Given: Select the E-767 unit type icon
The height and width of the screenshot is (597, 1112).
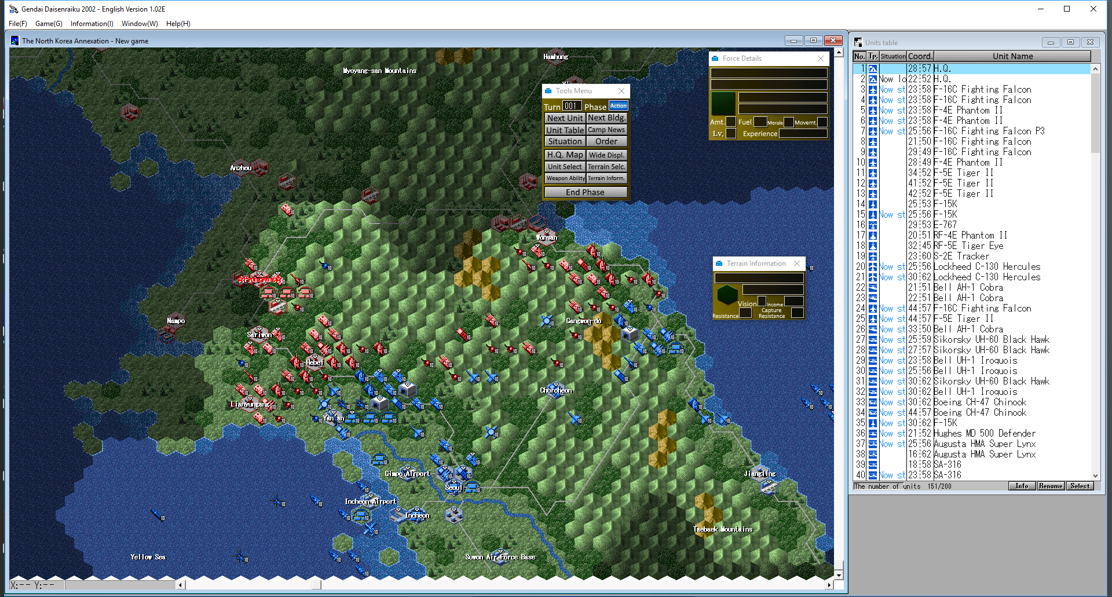Looking at the screenshot, I should pos(872,225).
